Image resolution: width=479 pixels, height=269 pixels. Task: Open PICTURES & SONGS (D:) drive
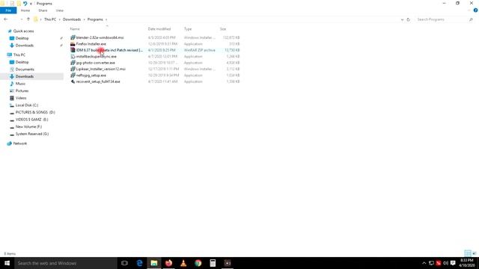click(x=35, y=112)
